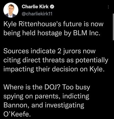The width and height of the screenshot is (114, 119).
Task: Click the verified checkmark badge icon
Action: pos(52,7)
